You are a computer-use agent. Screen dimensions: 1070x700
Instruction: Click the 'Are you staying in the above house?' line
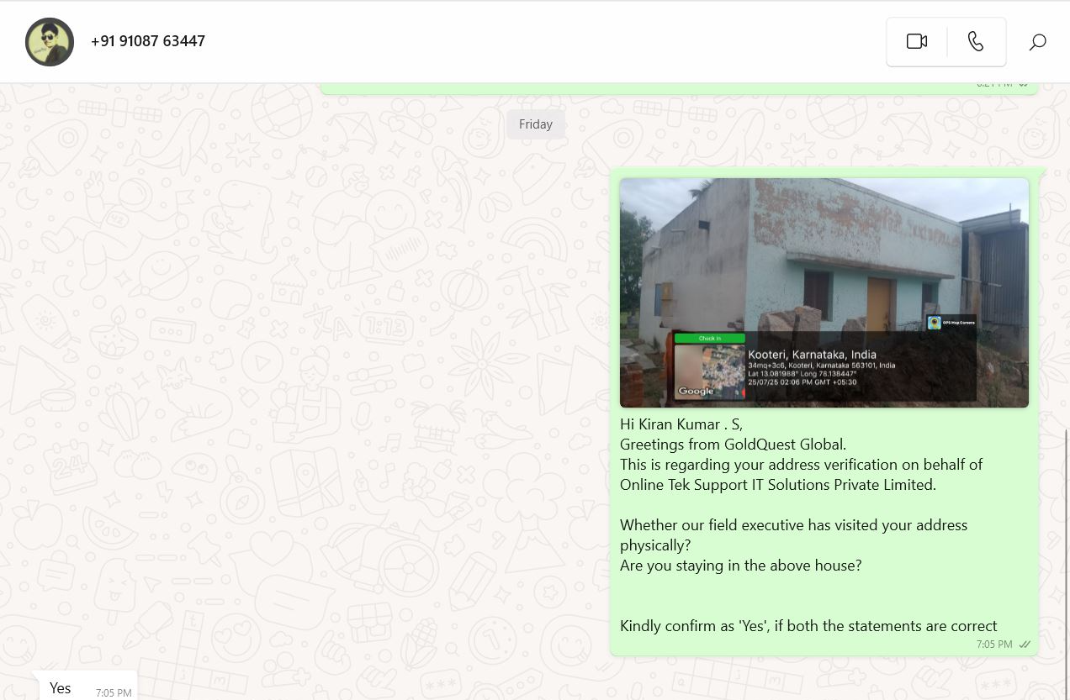[x=741, y=566]
